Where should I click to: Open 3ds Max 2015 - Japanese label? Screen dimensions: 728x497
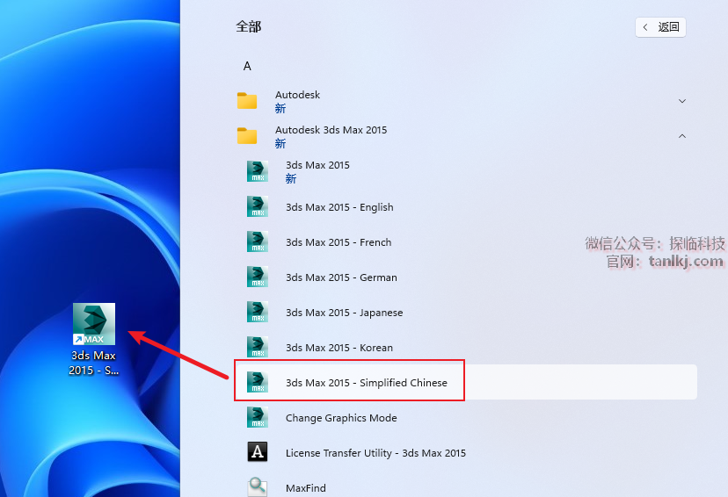344,313
